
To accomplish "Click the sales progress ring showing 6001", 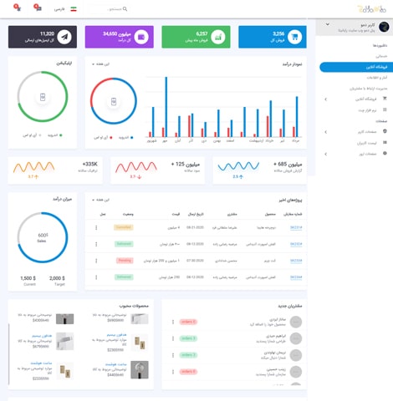I will (x=43, y=237).
